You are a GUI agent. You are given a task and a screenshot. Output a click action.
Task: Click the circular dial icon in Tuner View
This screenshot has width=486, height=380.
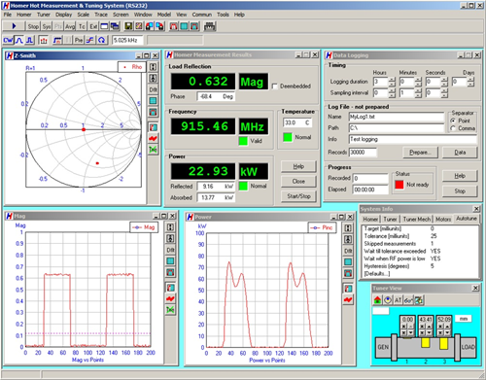tap(388, 300)
